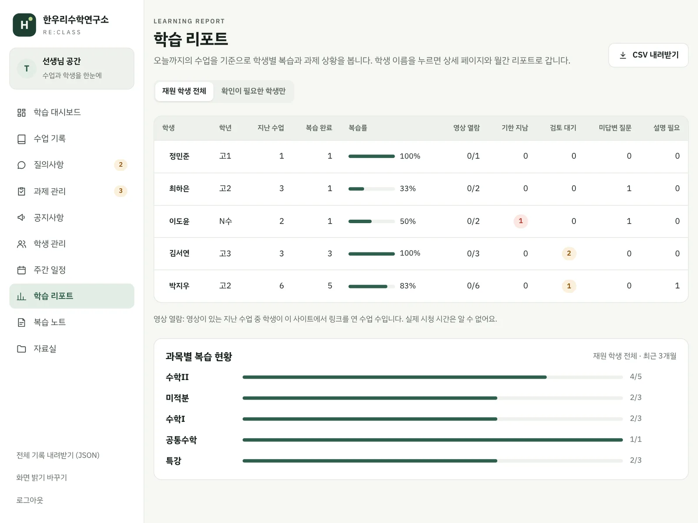
Task: Click 전체 기록 내려받기 (JSON) link
Action: [x=58, y=455]
